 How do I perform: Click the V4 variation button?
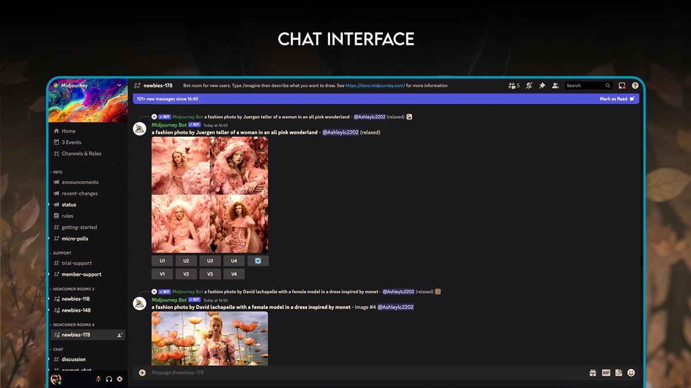pos(234,274)
